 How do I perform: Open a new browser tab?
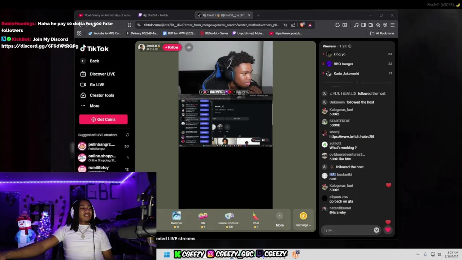[x=258, y=15]
